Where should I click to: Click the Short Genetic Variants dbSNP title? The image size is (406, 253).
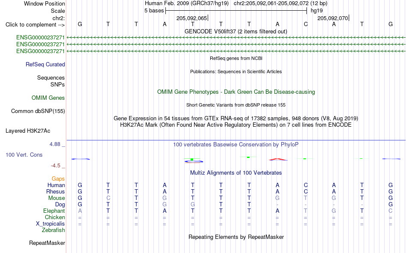point(236,105)
